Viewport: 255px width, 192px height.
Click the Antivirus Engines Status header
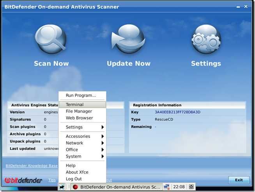pyautogui.click(x=35, y=105)
